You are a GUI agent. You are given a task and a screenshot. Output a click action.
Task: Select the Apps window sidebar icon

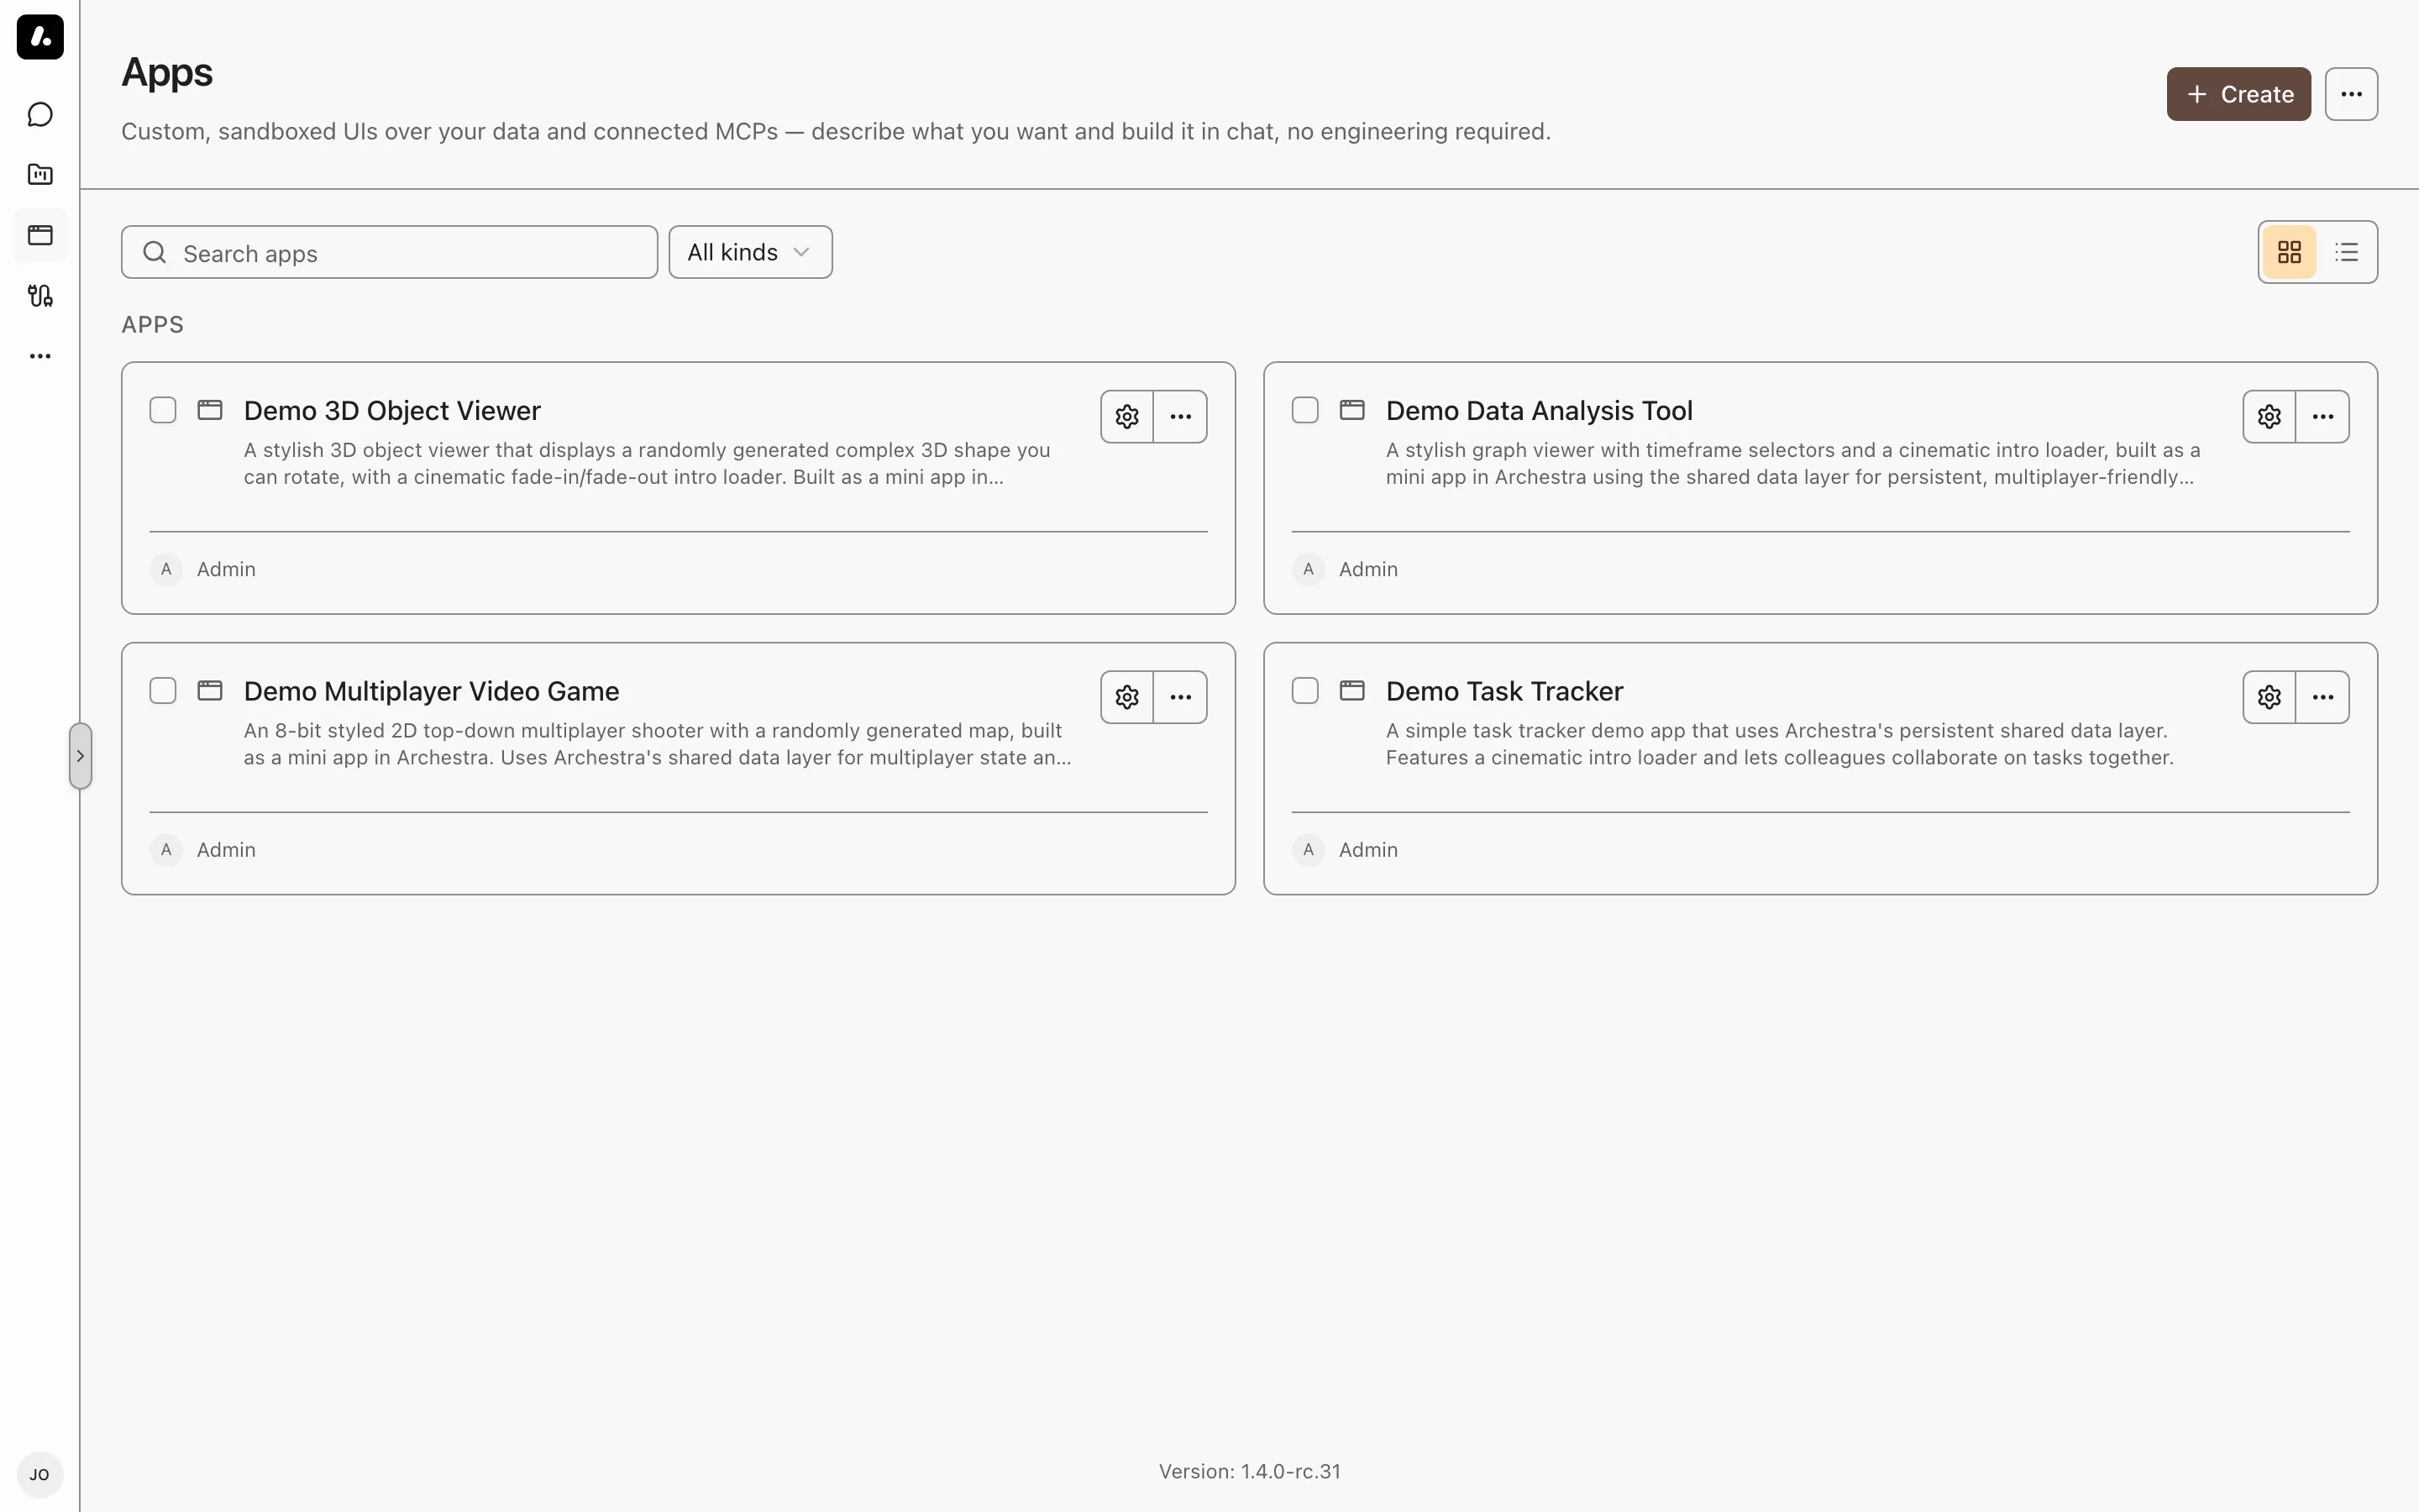[x=40, y=235]
